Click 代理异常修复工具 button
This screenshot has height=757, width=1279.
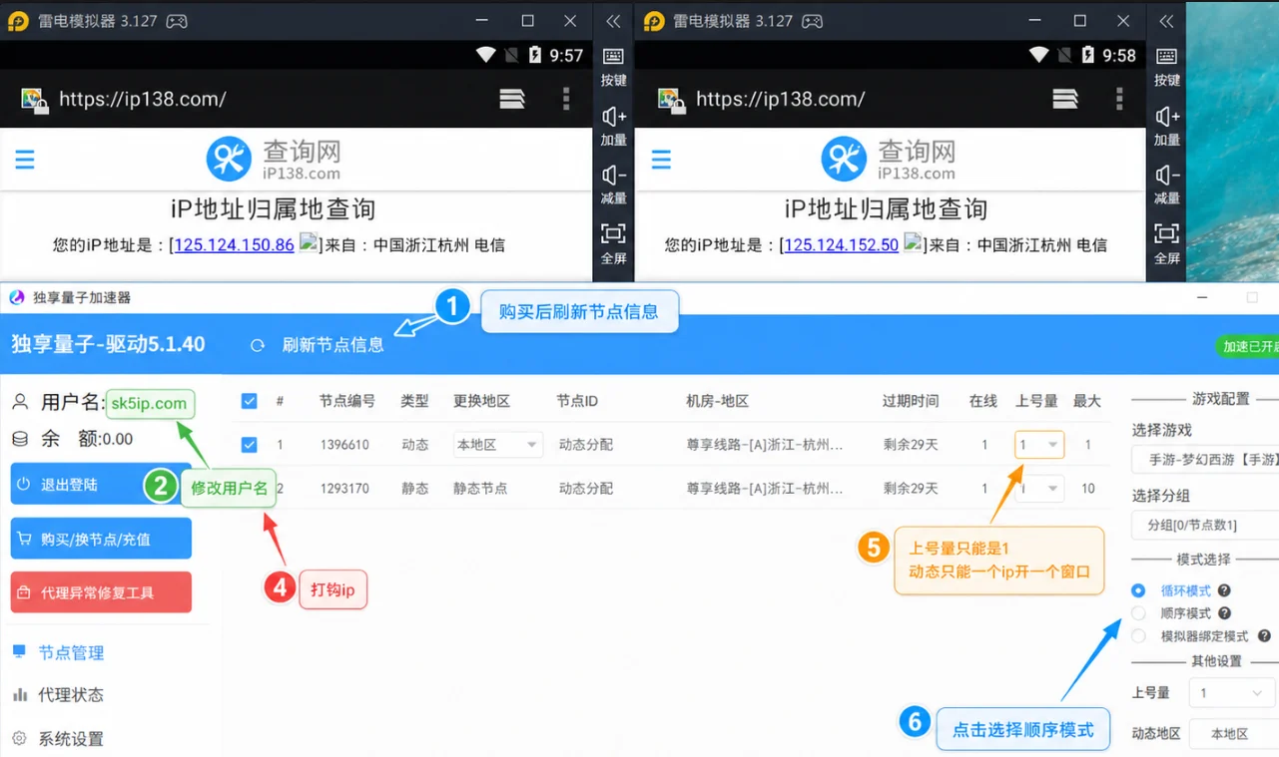[x=101, y=592]
